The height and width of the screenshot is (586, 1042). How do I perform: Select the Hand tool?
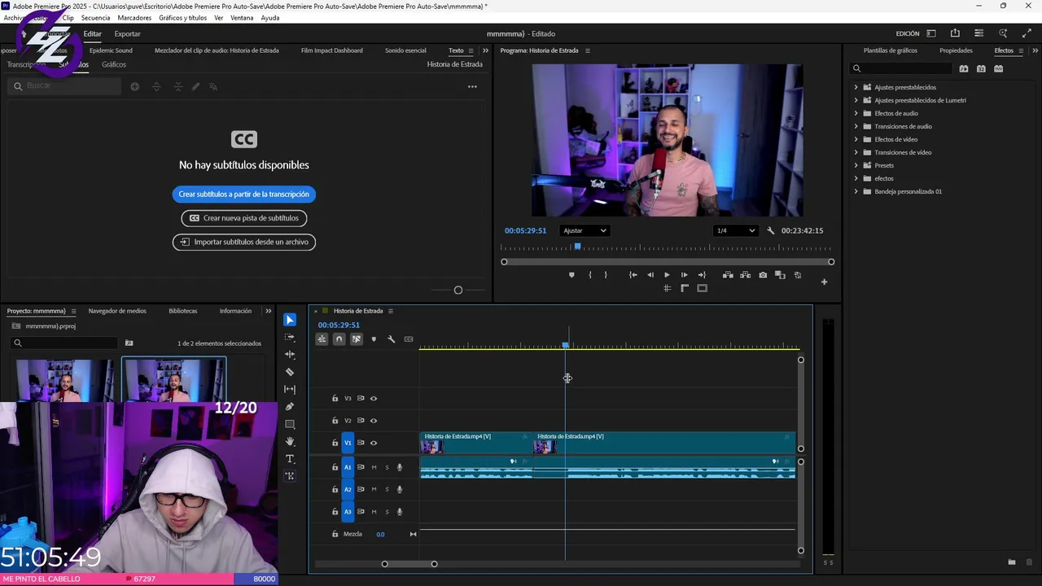click(290, 442)
